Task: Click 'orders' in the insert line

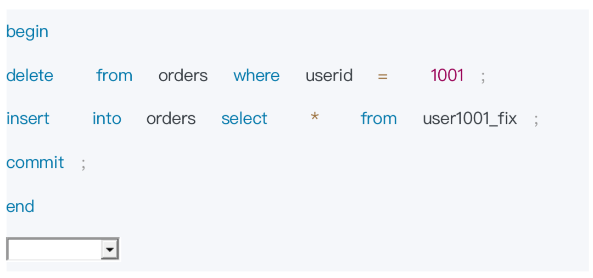Action: coord(171,118)
